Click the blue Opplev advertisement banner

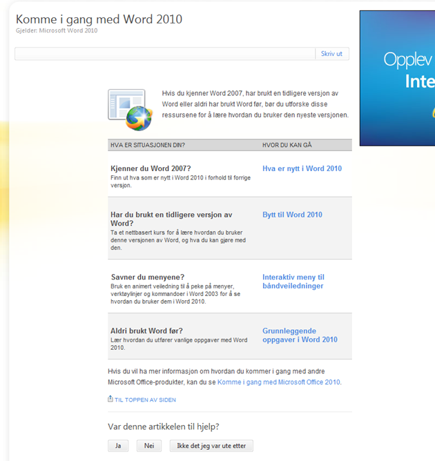397,78
